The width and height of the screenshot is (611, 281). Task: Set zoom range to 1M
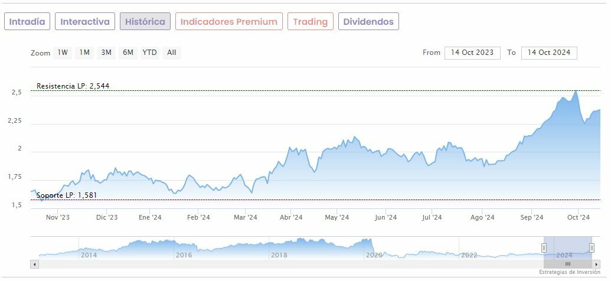tap(84, 53)
